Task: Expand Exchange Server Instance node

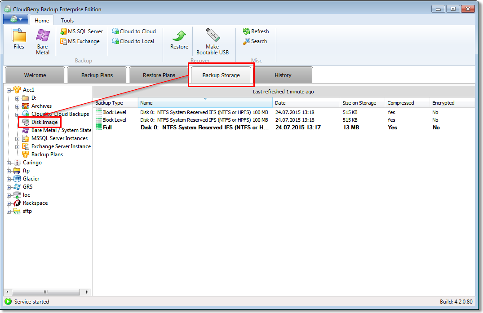Action: coord(18,147)
